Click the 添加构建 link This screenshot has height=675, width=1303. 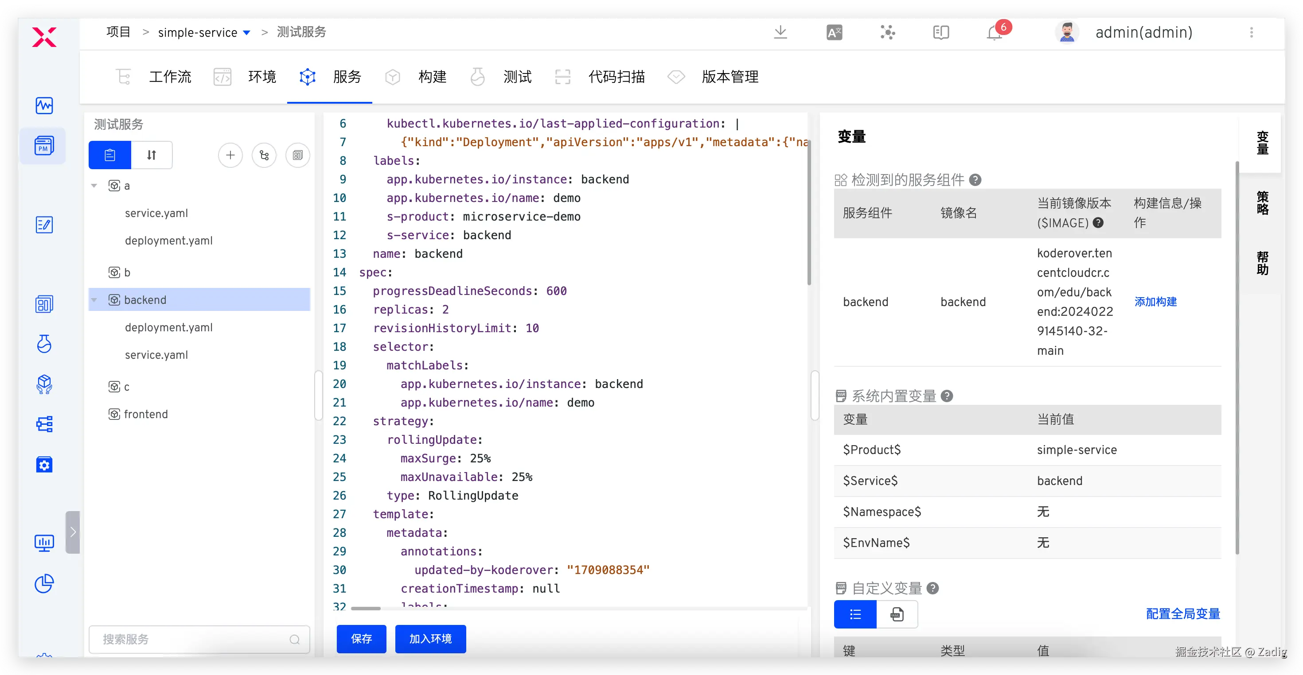(x=1155, y=302)
